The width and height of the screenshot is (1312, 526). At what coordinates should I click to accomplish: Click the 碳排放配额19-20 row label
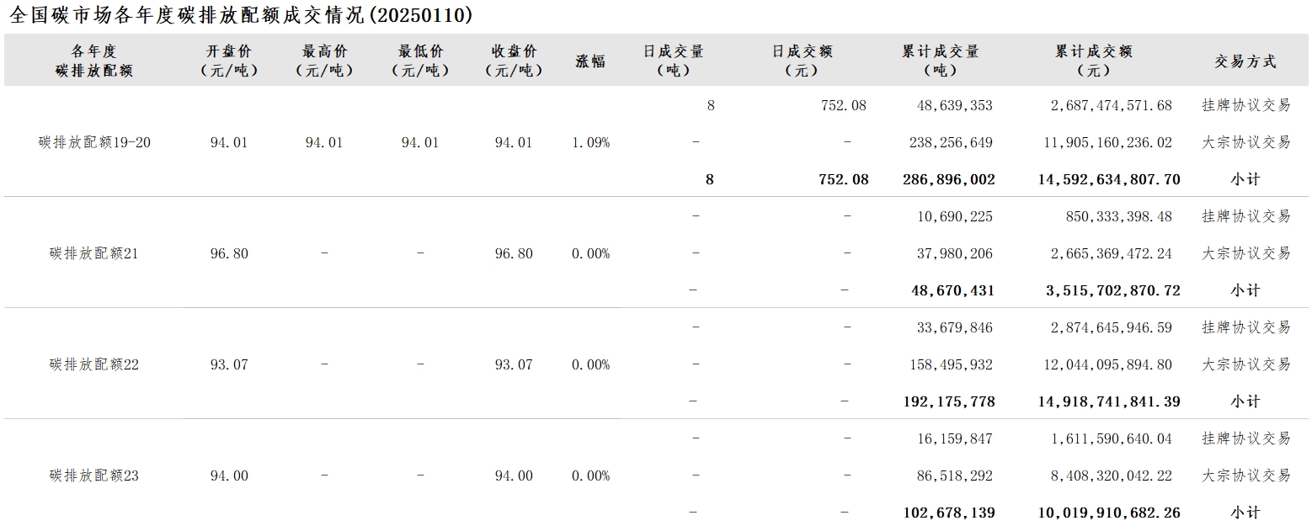point(94,142)
